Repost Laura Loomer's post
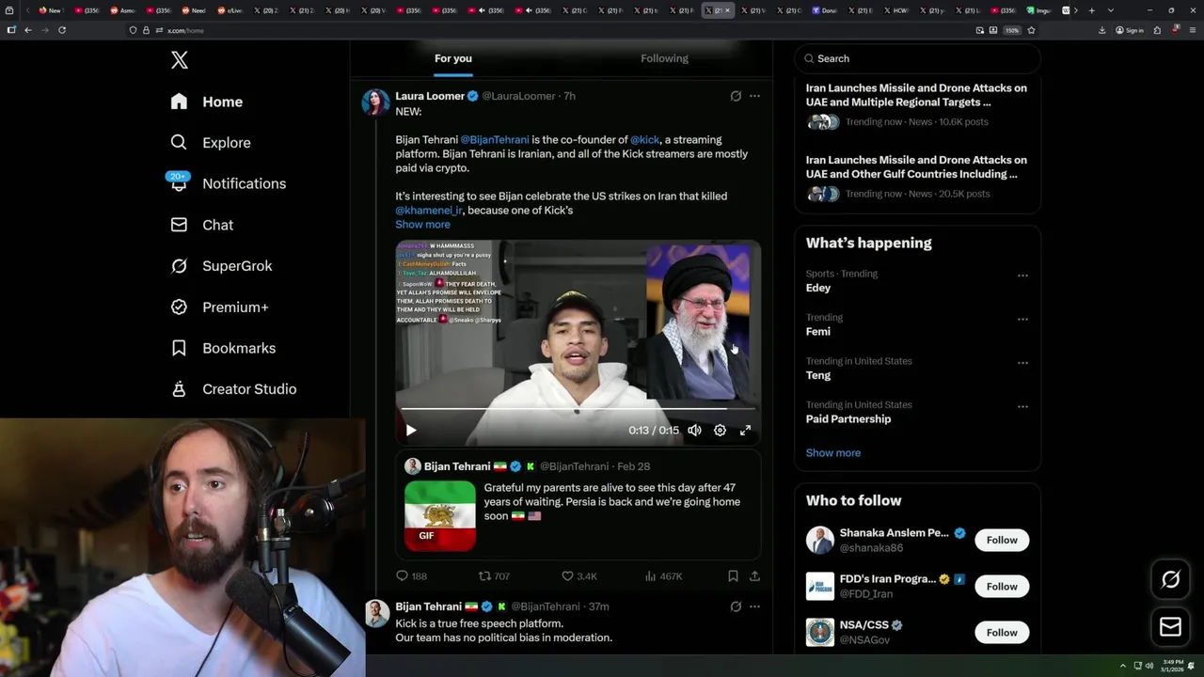 click(494, 575)
